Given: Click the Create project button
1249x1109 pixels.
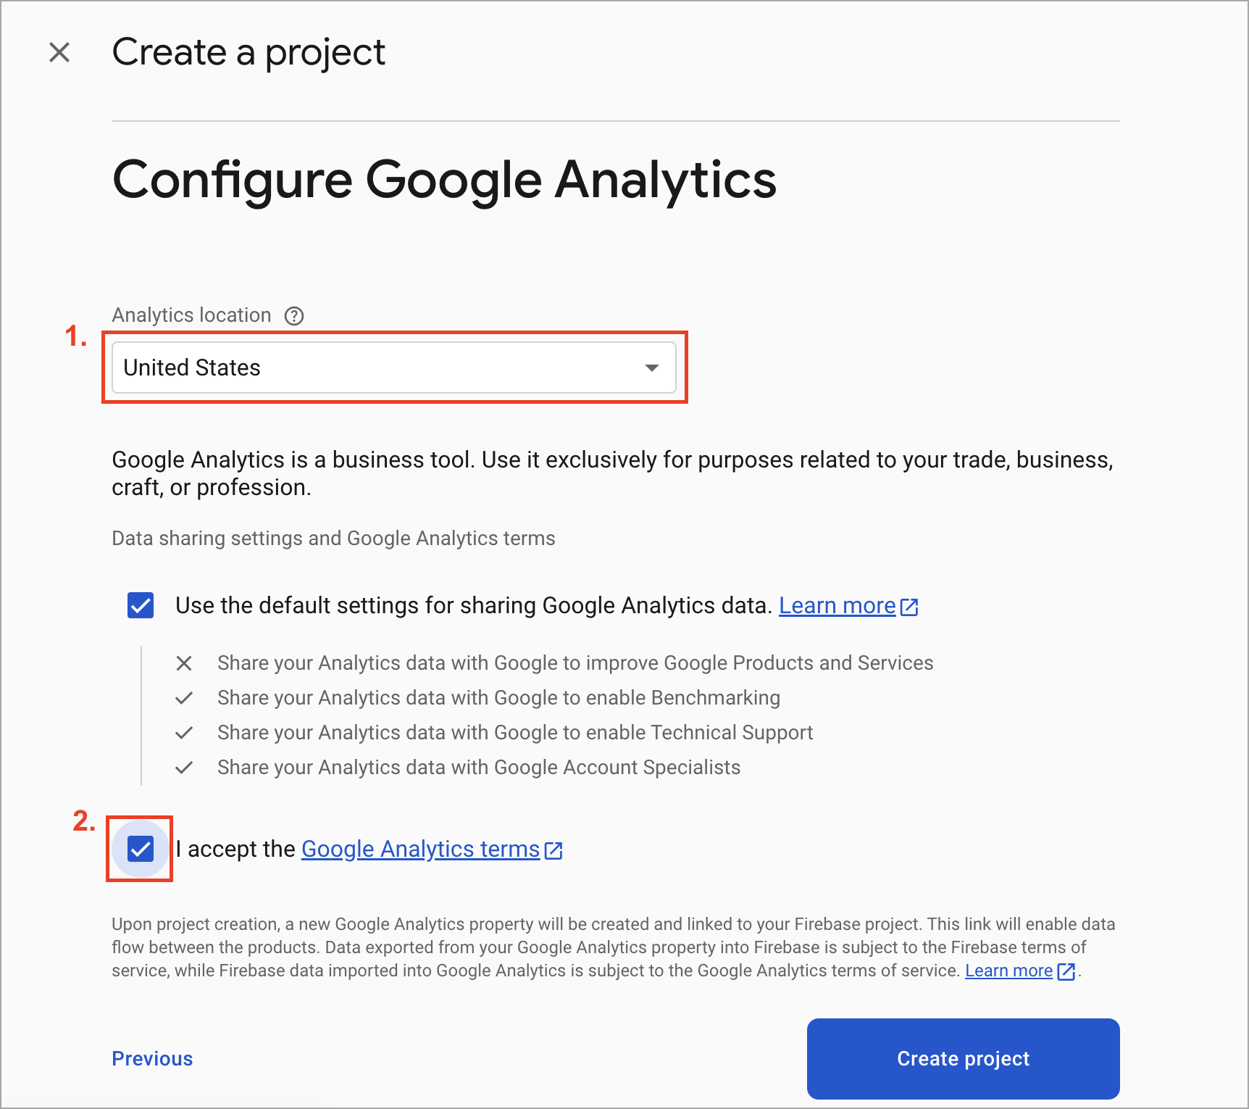Looking at the screenshot, I should tap(964, 1058).
